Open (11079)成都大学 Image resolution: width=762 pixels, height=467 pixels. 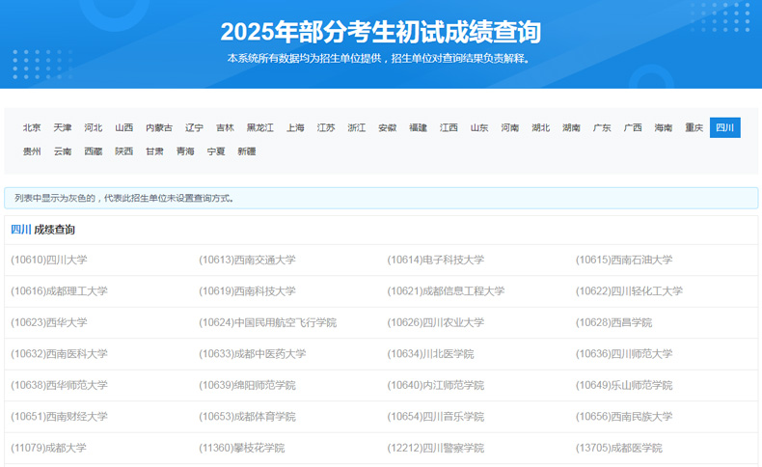pos(48,448)
